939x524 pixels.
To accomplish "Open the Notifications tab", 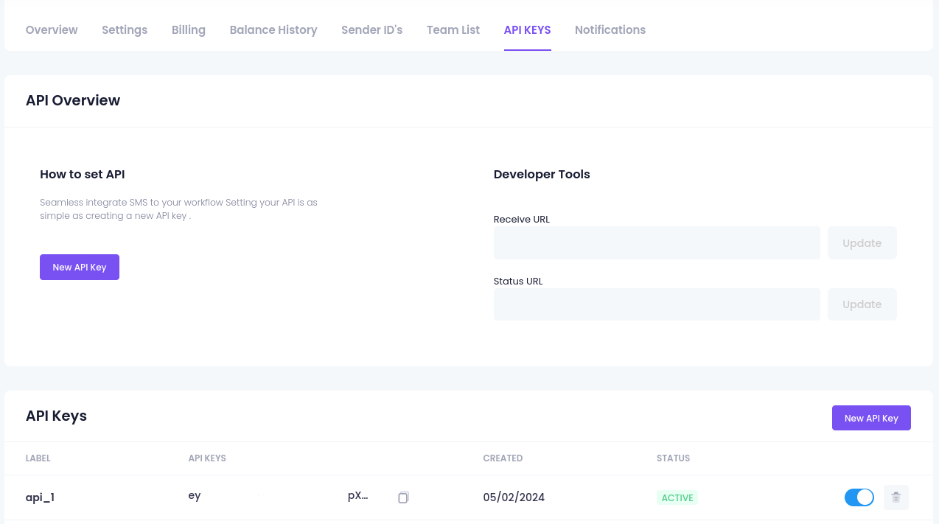I will (610, 30).
